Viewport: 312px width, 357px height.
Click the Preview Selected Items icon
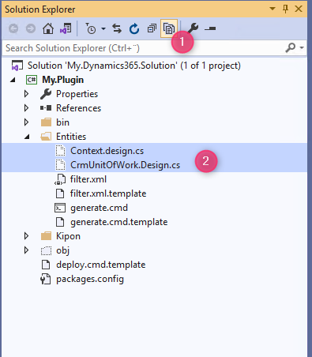(x=210, y=28)
